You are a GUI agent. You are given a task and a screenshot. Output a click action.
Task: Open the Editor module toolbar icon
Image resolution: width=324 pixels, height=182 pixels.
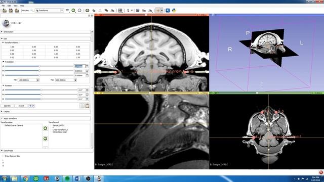pyautogui.click(x=112, y=11)
